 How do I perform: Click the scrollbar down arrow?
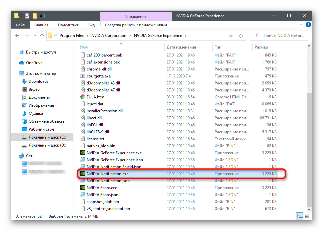point(309,210)
